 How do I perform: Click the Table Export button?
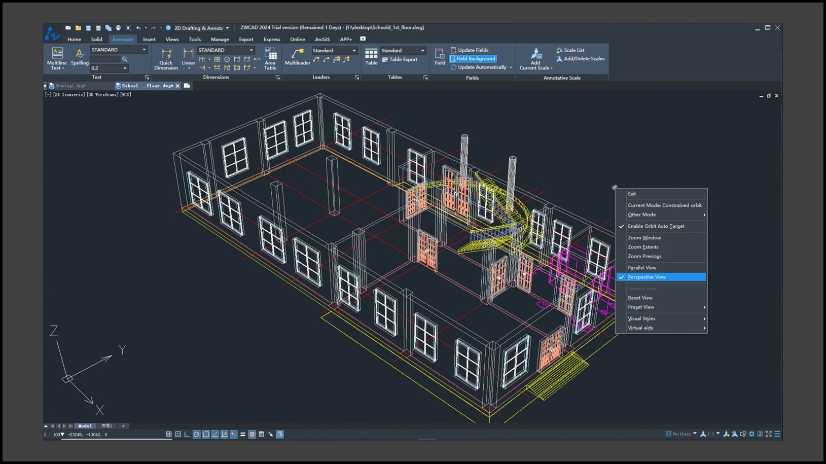coord(400,59)
